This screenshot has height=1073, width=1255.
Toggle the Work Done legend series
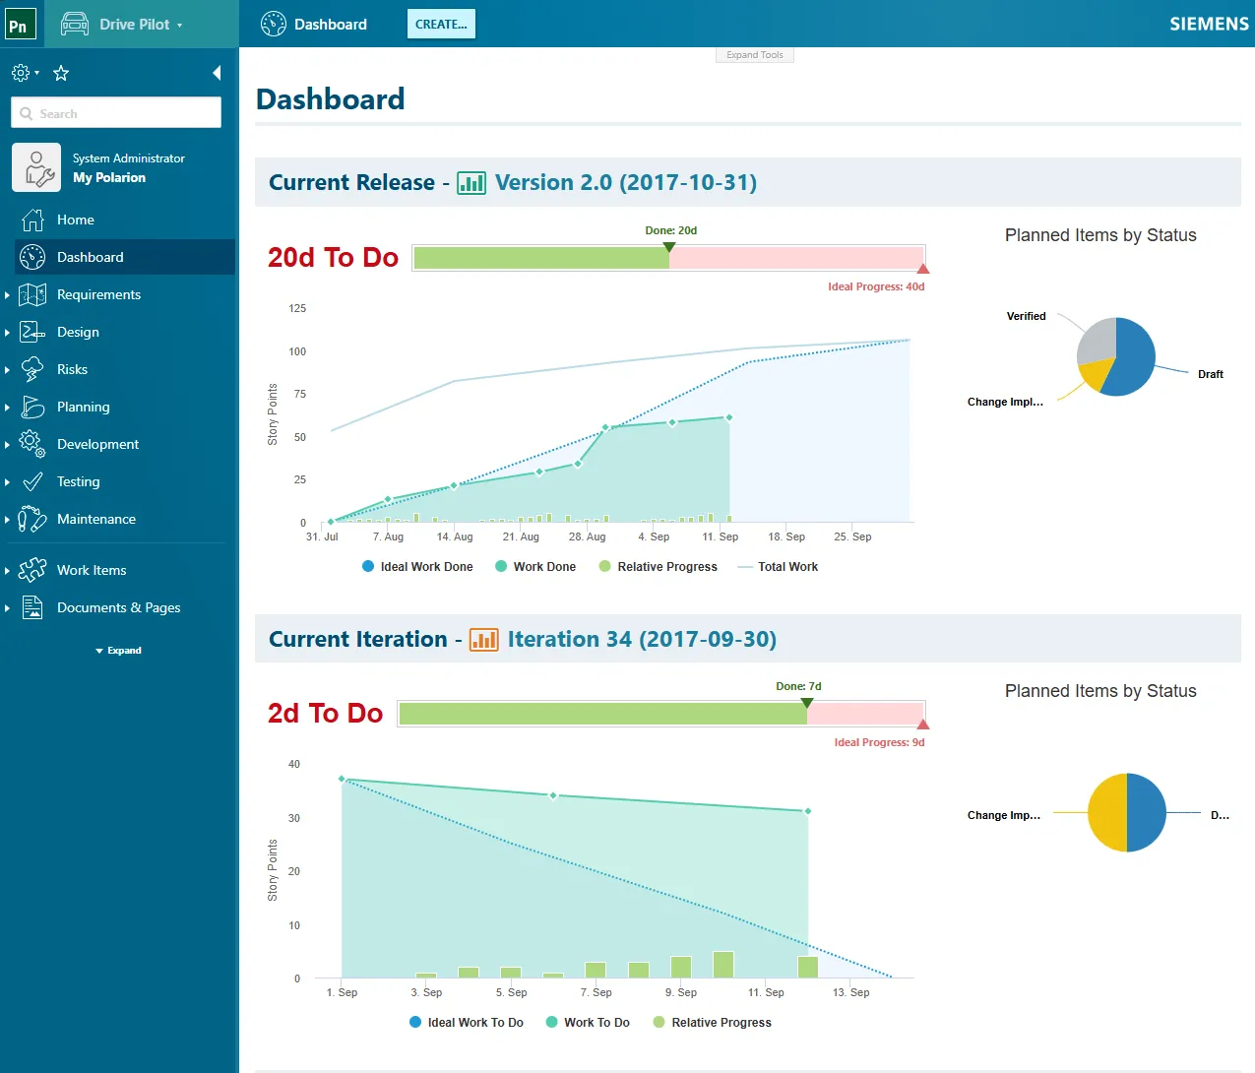click(535, 566)
